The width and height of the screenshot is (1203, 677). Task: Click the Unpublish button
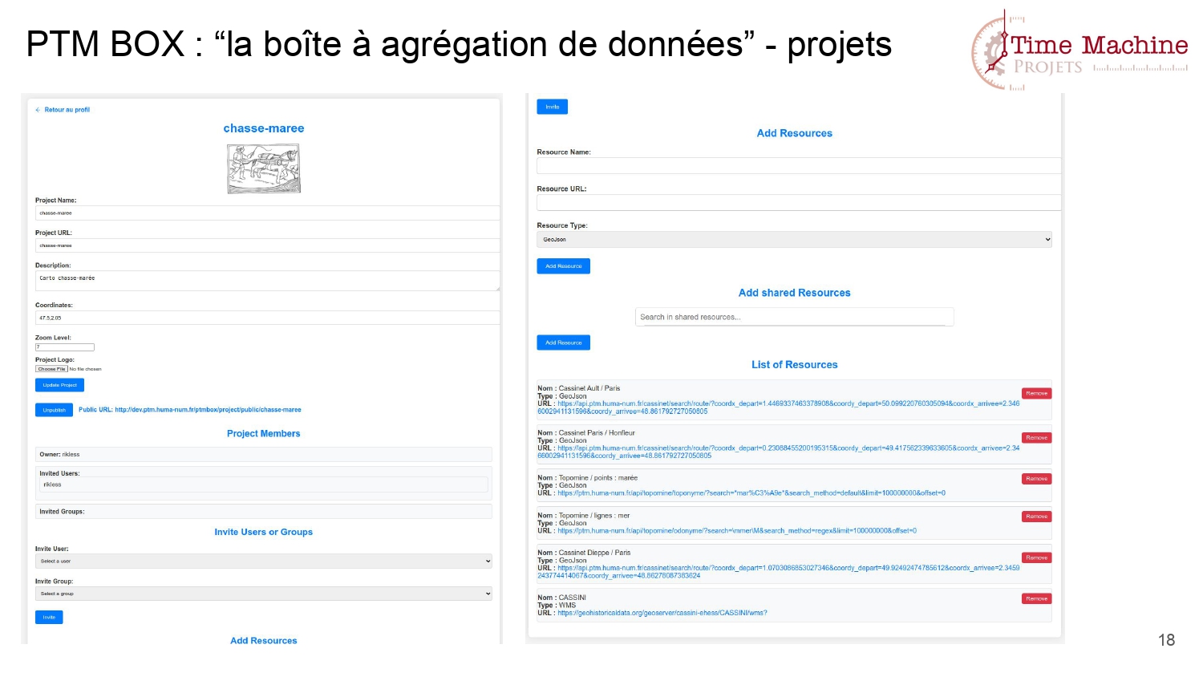(54, 410)
